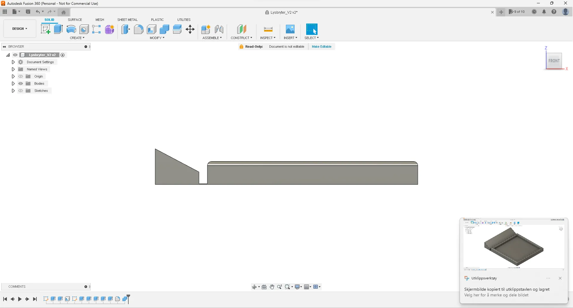Click the Pan hand icon in navigation bar

pos(272,287)
